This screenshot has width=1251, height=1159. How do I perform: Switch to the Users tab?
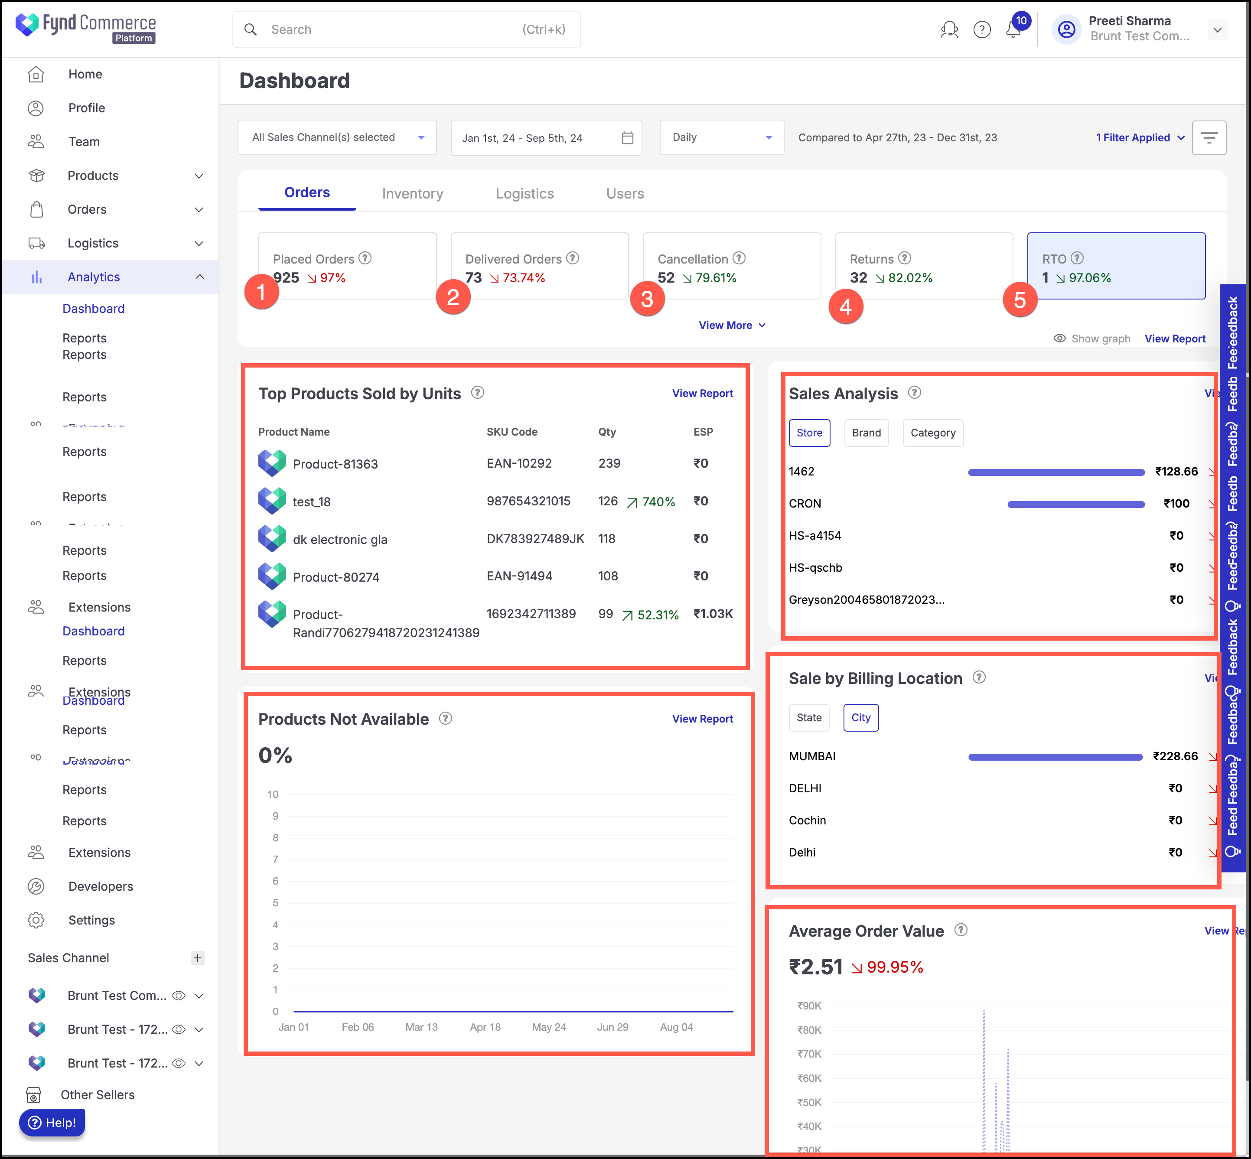tap(625, 194)
